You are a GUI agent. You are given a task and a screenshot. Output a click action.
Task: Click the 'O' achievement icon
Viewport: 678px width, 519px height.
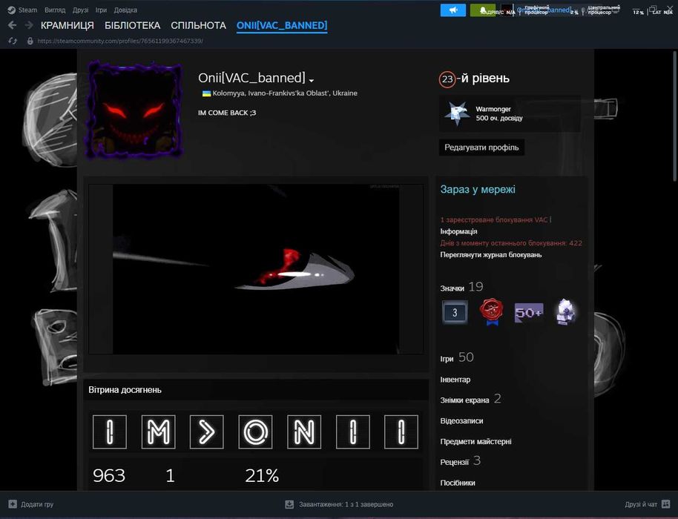click(255, 432)
